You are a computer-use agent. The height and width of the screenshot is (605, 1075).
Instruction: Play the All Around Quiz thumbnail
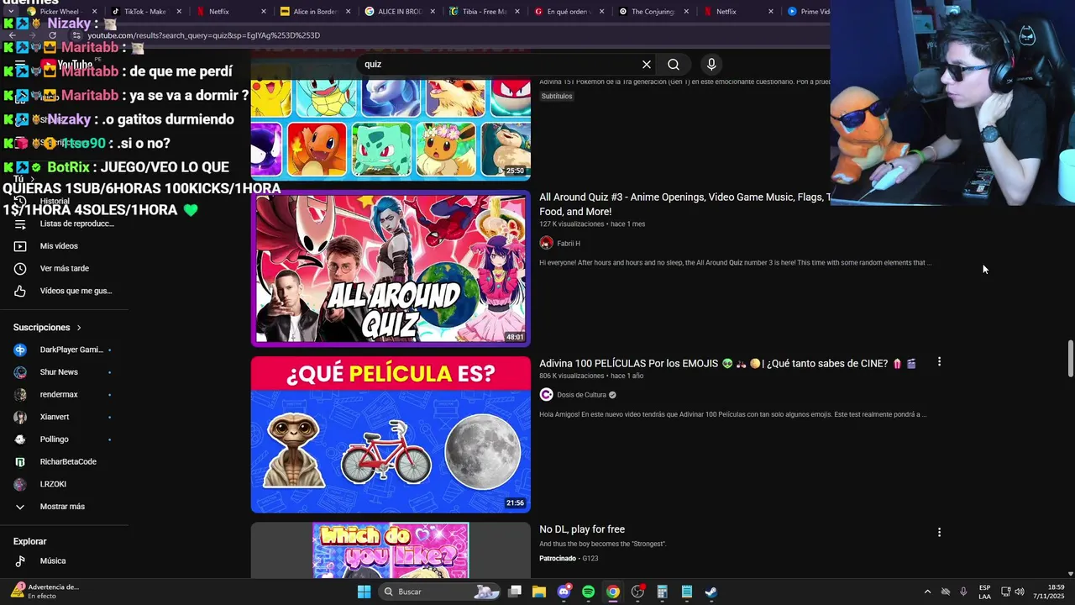tap(391, 268)
